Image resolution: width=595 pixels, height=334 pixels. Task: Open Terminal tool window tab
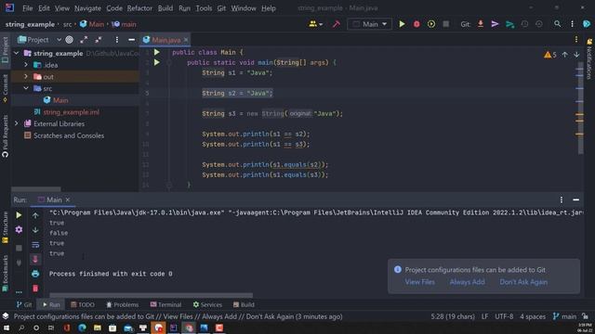(165, 304)
